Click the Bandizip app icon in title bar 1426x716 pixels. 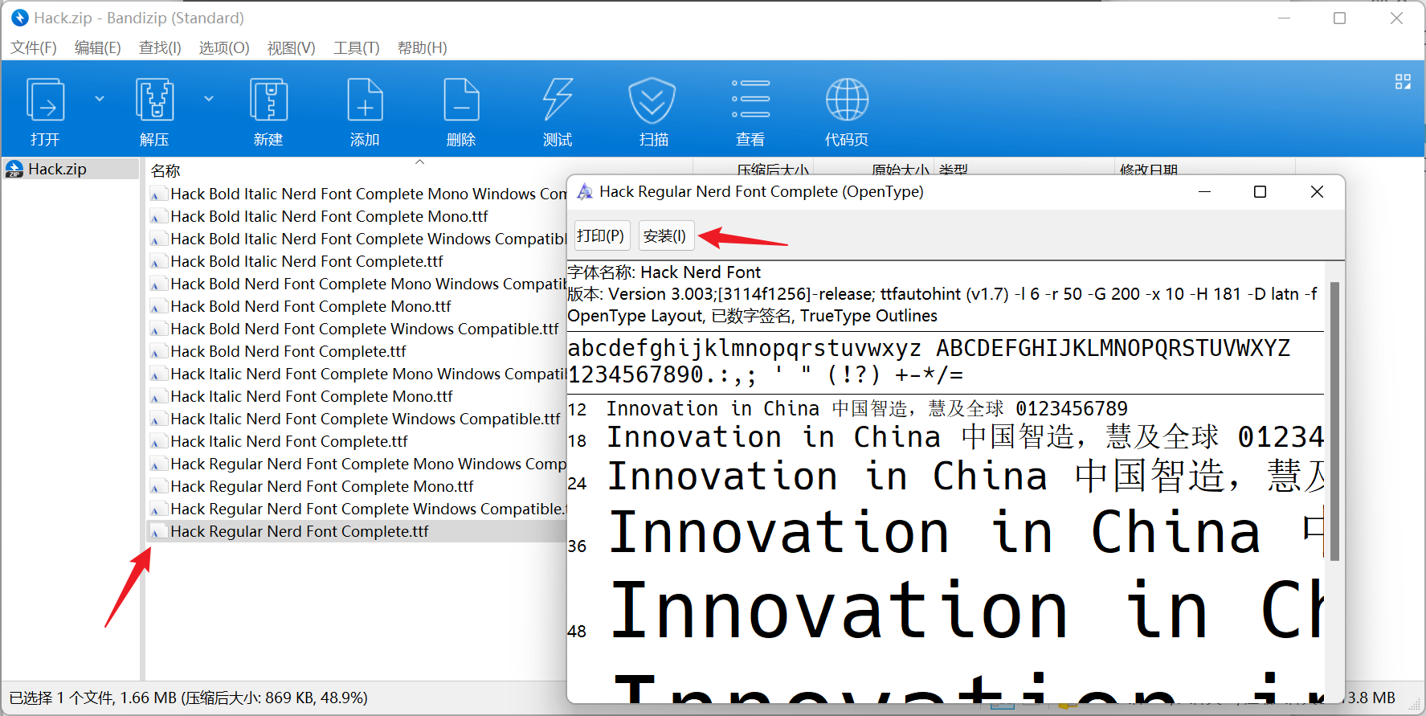pos(19,18)
